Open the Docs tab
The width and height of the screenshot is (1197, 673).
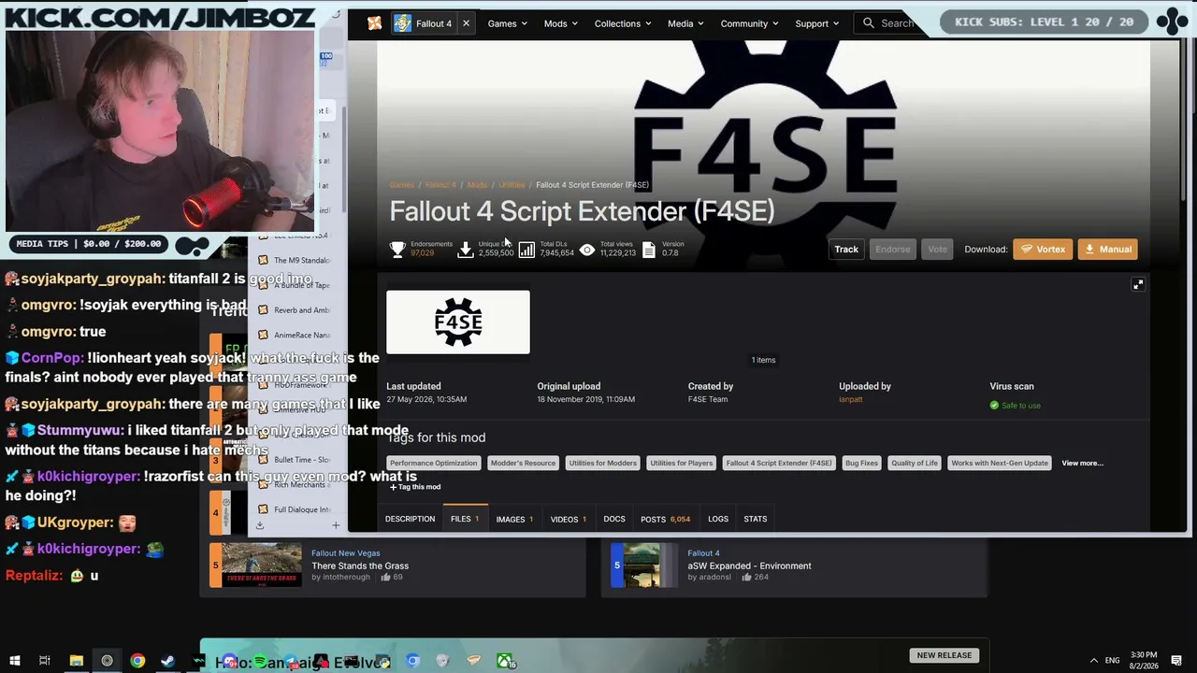coord(614,519)
